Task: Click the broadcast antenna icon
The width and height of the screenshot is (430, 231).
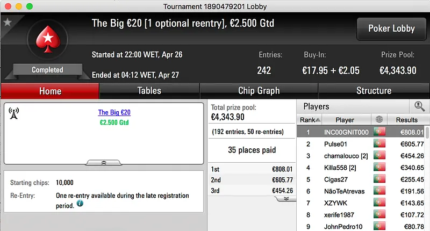Action: 14,113
